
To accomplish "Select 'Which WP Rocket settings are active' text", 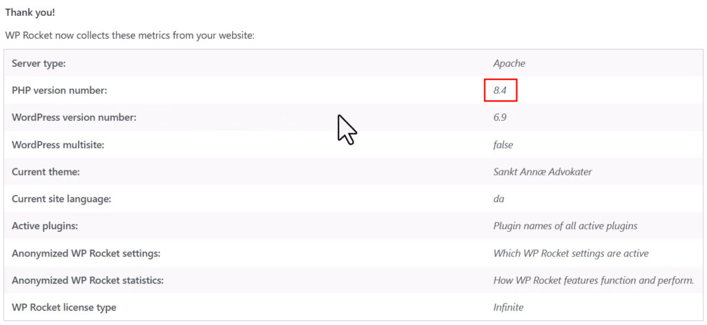I will pos(571,253).
